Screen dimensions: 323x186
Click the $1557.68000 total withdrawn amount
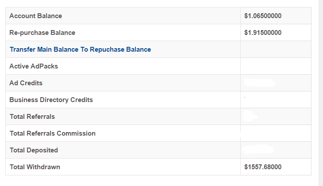coord(263,167)
